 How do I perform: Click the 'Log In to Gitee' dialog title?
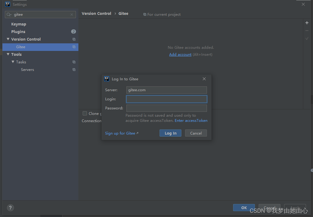pyautogui.click(x=125, y=79)
